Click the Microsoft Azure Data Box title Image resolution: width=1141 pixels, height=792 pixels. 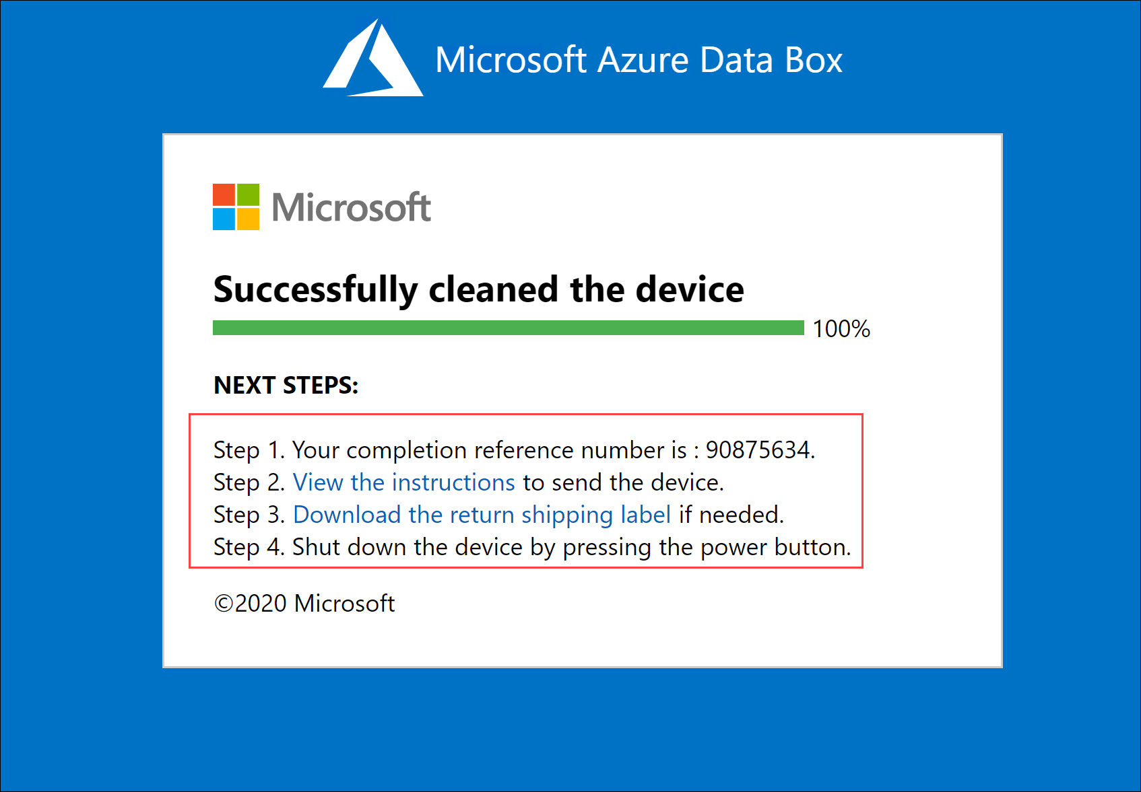pyautogui.click(x=639, y=60)
